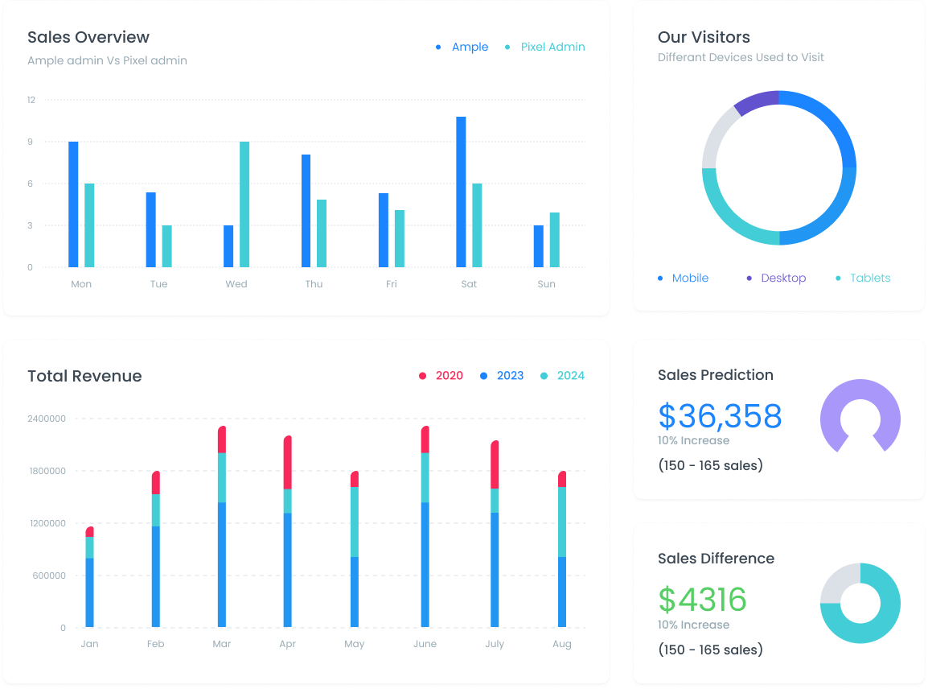This screenshot has height=689, width=928.
Task: Click the Pixel Admin legend dot
Action: [x=507, y=47]
